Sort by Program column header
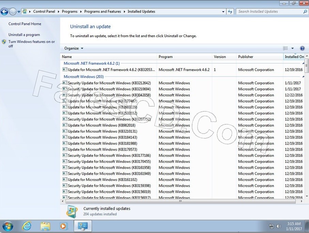The image size is (309, 233). coord(184,57)
